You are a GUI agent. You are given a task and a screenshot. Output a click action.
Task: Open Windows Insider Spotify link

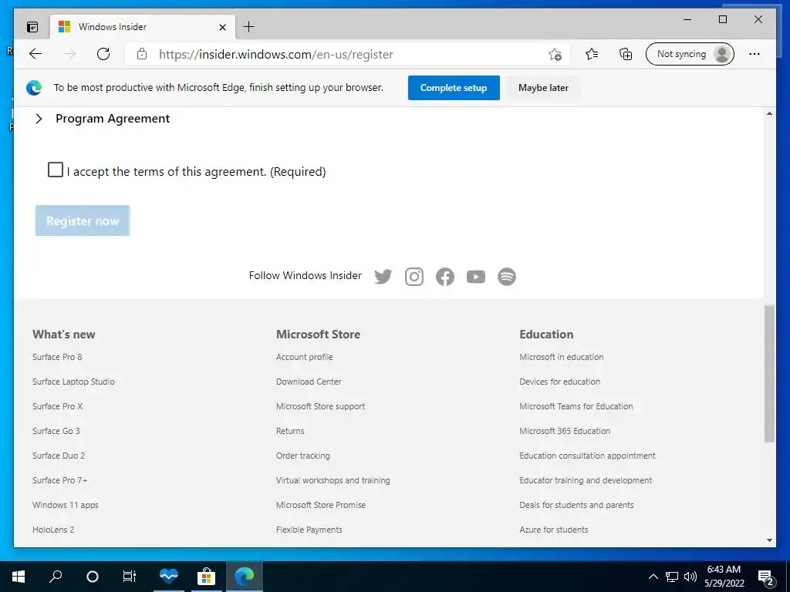pos(507,277)
